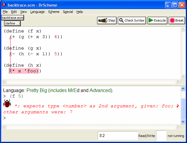187x143 pixels.
Task: Click the Step button
Action: 107,20
